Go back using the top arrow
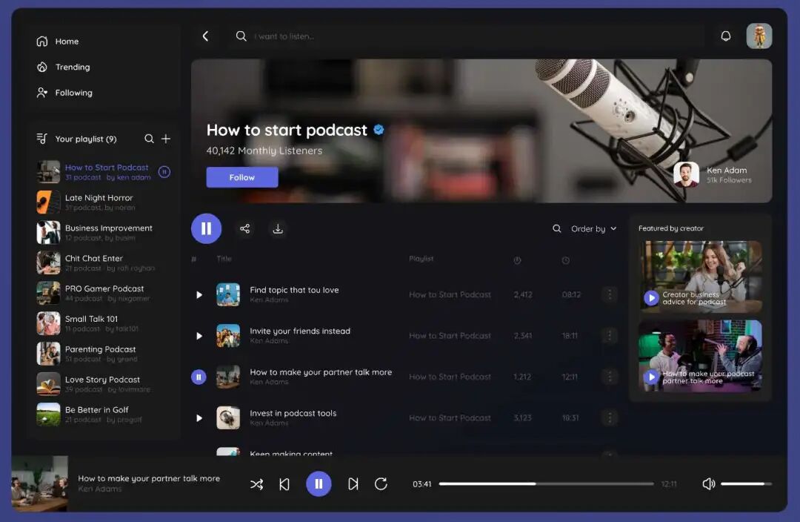The image size is (800, 522). pyautogui.click(x=205, y=36)
